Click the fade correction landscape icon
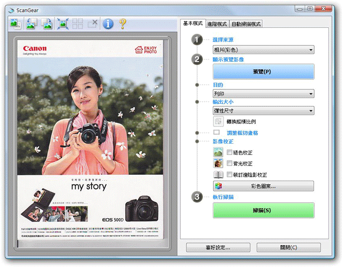 [x=218, y=152]
